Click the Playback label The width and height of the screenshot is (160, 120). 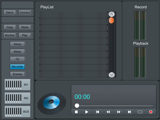141,43
